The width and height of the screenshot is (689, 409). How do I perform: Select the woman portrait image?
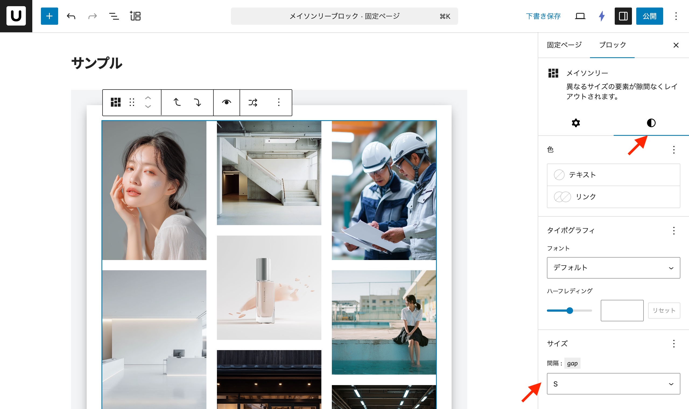(x=154, y=190)
